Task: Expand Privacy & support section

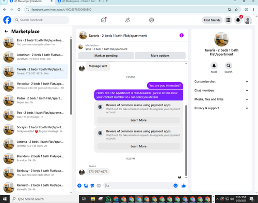Action: click(221, 108)
